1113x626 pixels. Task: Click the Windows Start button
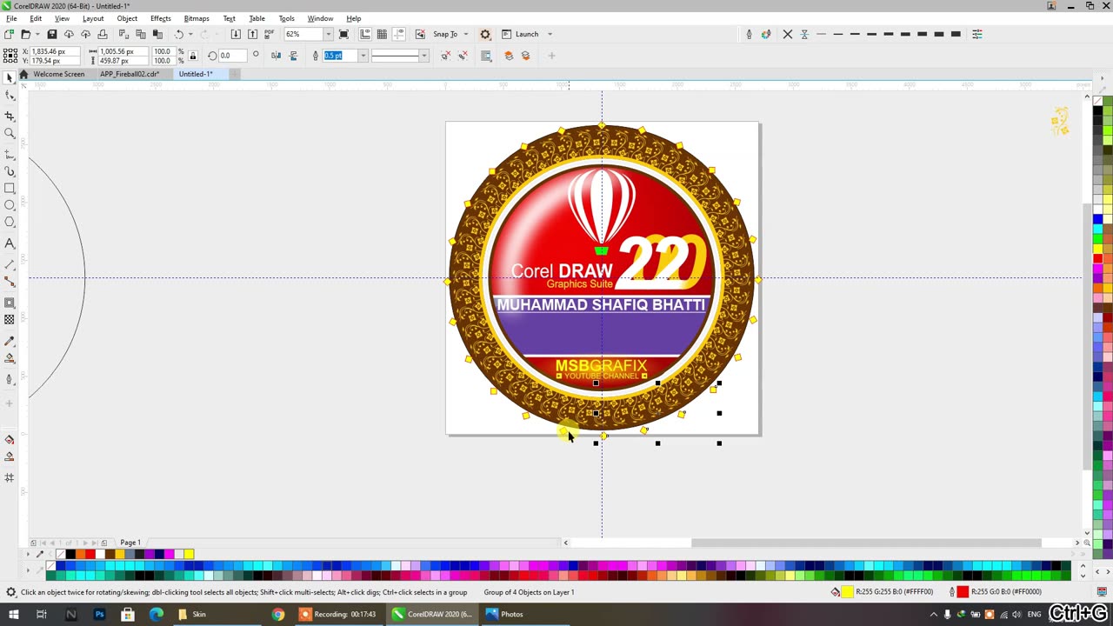click(13, 614)
